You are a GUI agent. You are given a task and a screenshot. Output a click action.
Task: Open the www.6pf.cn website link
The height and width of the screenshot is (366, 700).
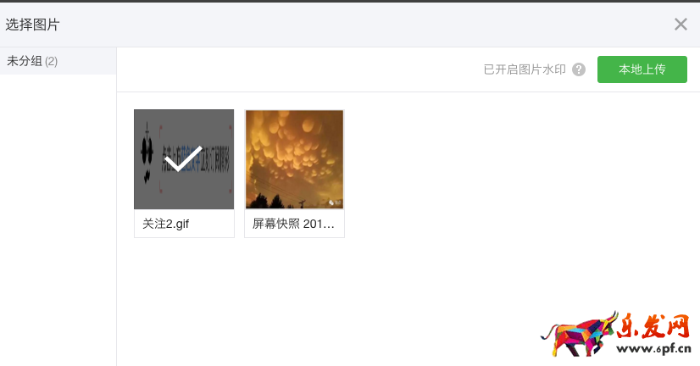point(653,348)
